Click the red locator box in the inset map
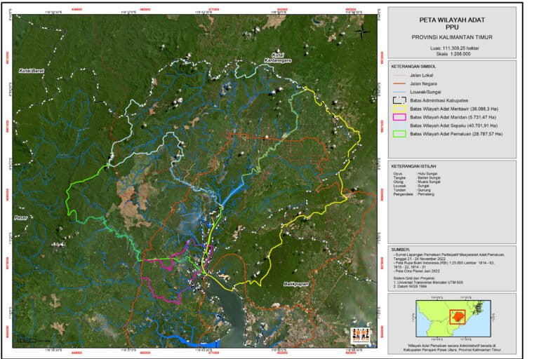This screenshot has height=359, width=539. [x=458, y=316]
